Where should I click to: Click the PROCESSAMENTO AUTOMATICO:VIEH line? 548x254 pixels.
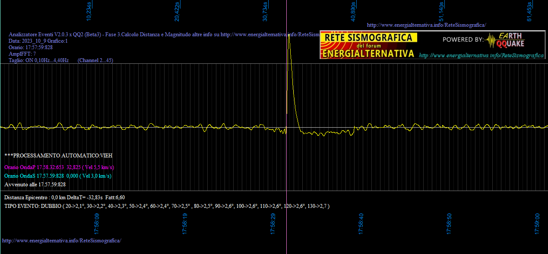(x=58, y=155)
